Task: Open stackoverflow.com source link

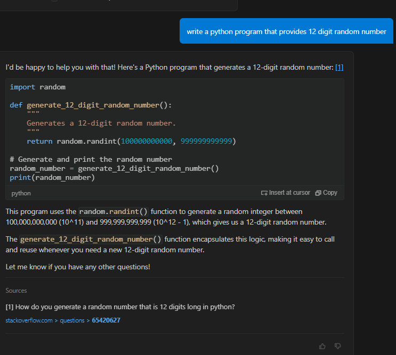Action: tap(29, 320)
